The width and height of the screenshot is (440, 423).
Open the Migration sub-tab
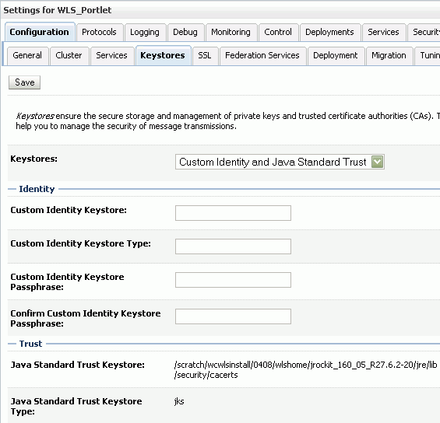[389, 55]
